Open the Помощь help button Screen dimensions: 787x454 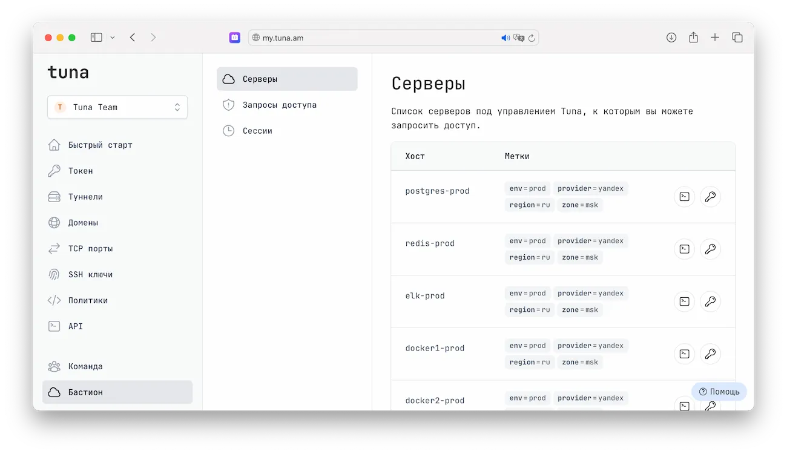tap(719, 392)
